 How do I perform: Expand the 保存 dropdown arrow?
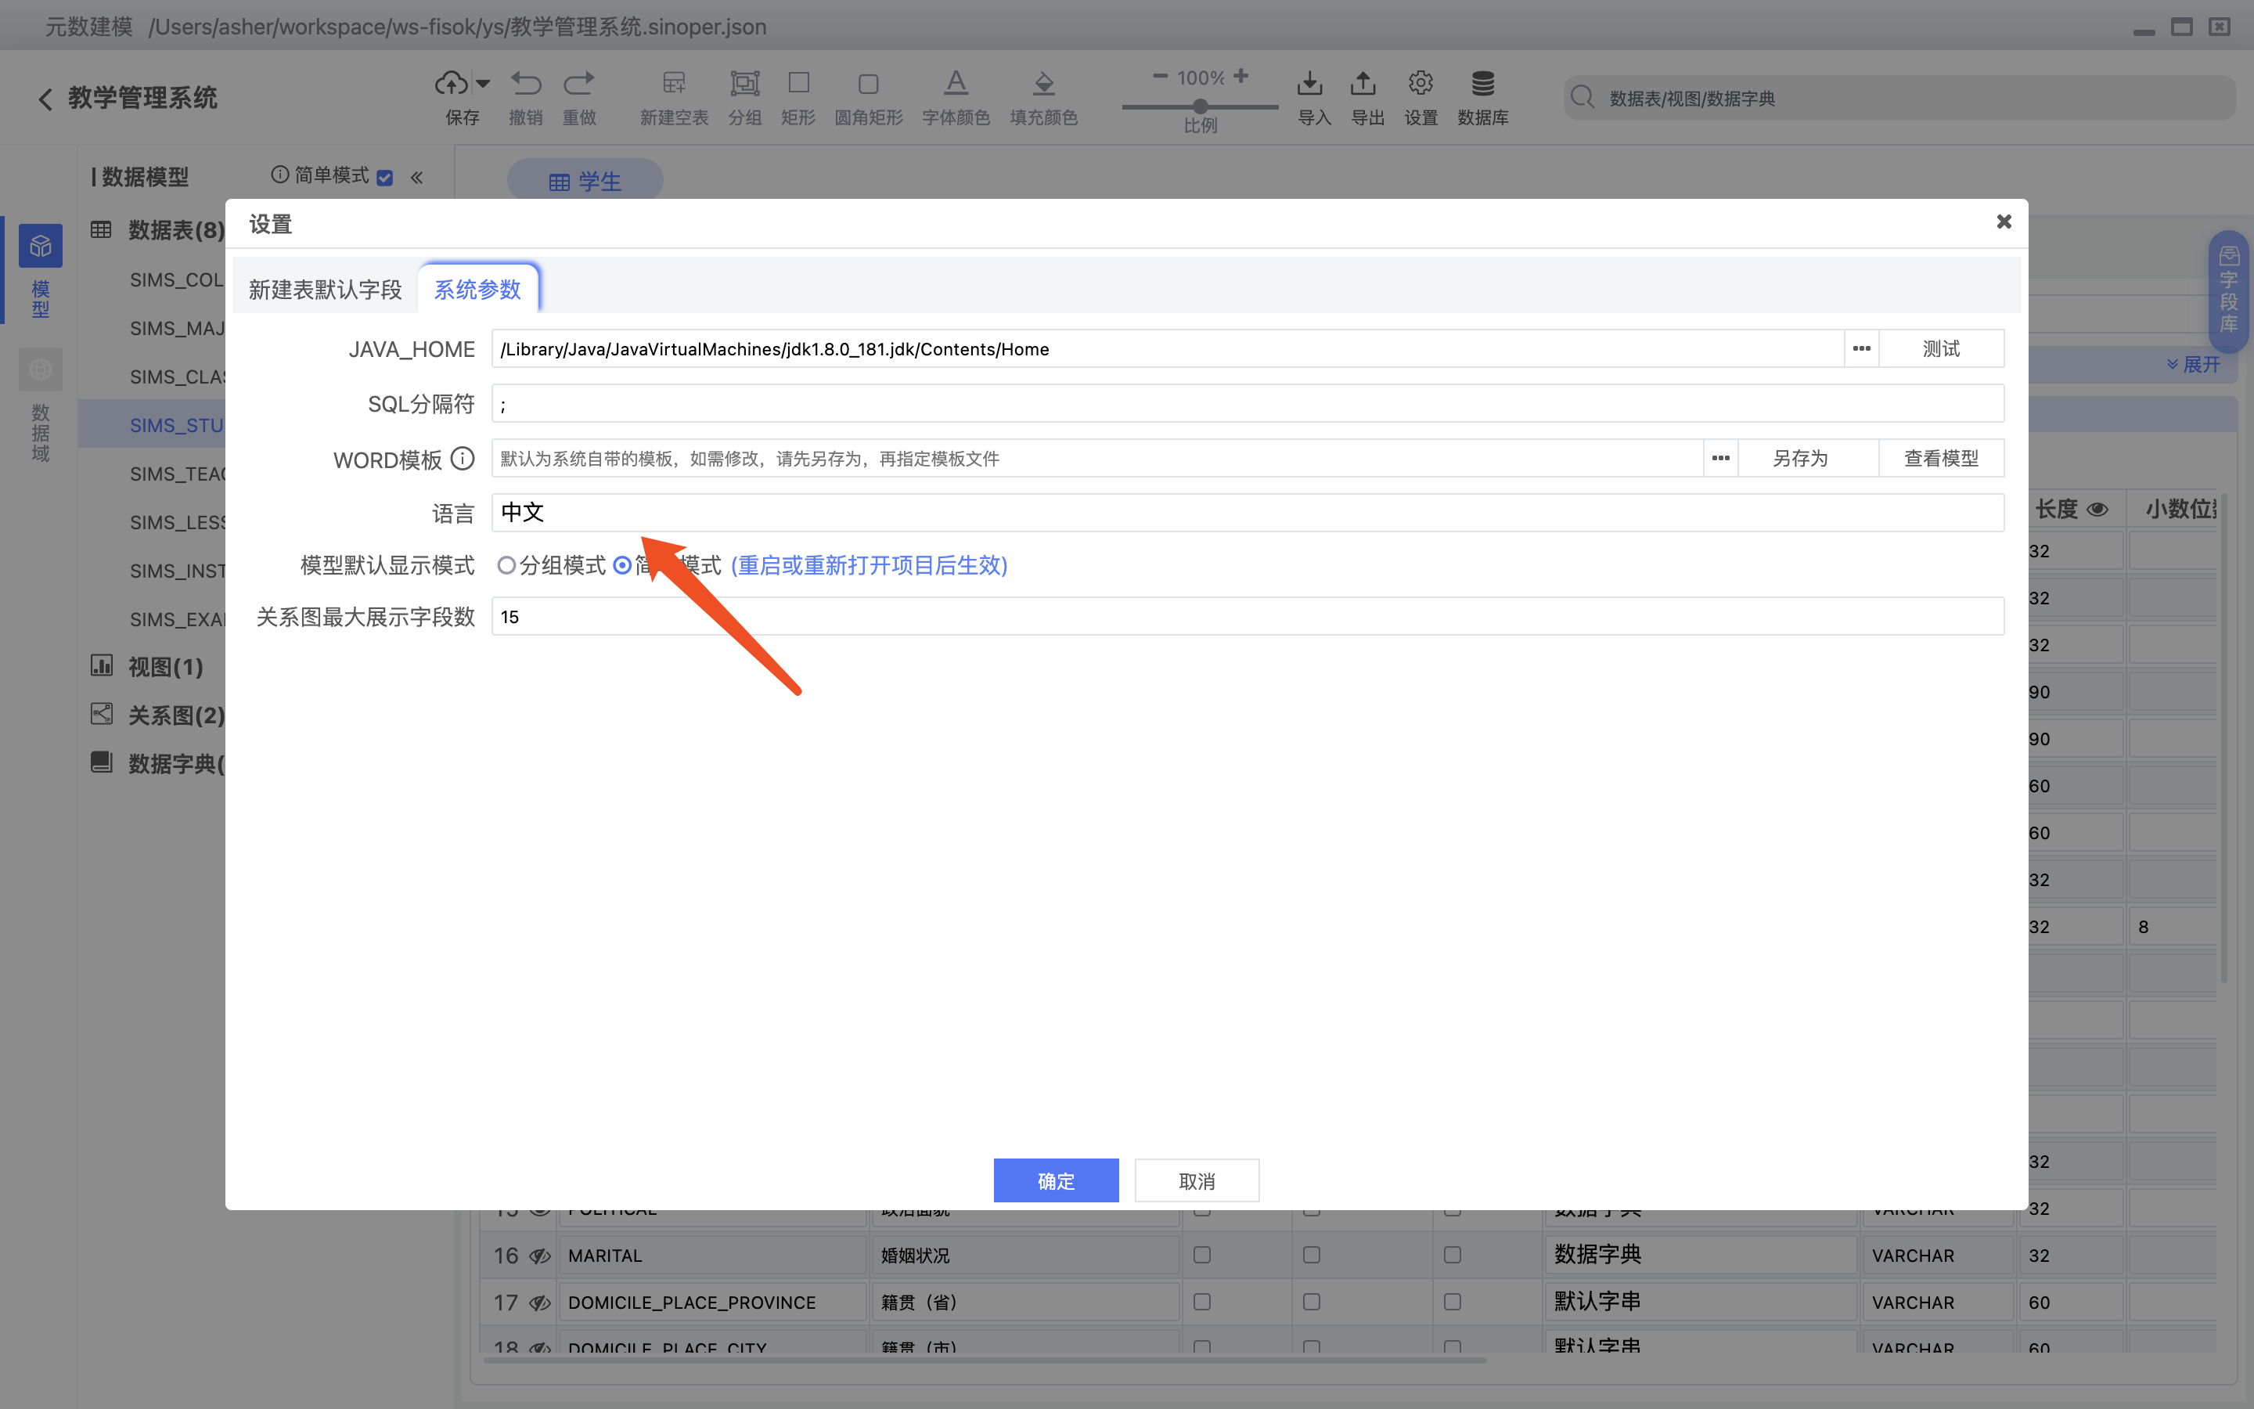[x=484, y=82]
